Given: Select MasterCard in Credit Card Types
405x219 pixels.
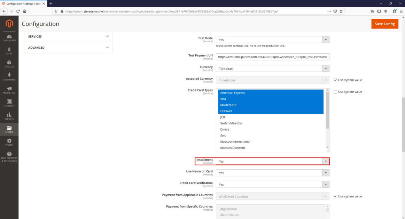Looking at the screenshot, I should tap(271, 105).
